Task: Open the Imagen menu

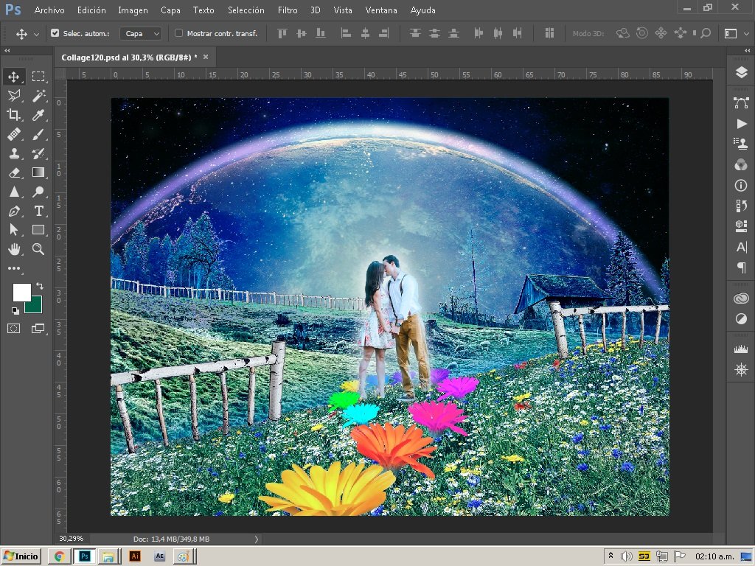Action: click(x=133, y=10)
